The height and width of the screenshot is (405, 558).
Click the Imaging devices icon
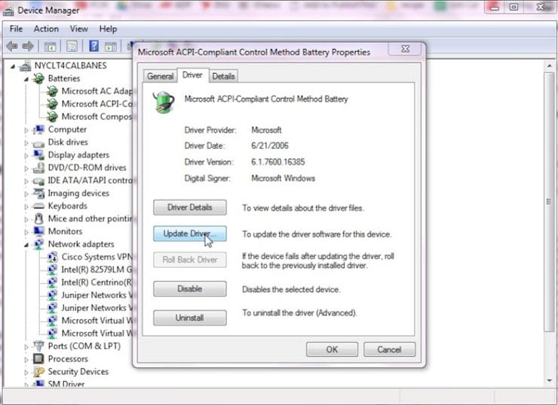point(38,193)
